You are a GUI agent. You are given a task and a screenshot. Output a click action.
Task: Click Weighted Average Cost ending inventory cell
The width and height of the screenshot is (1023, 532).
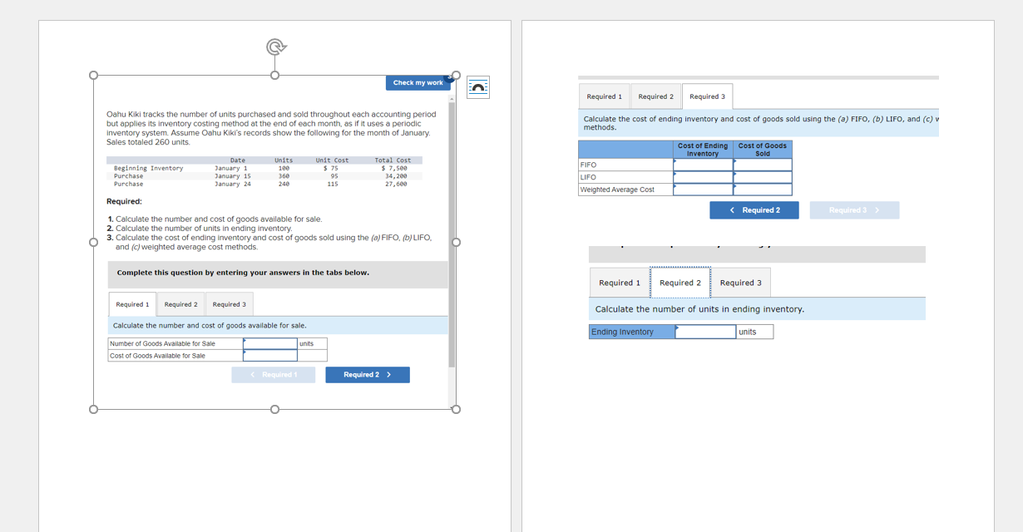tap(704, 190)
